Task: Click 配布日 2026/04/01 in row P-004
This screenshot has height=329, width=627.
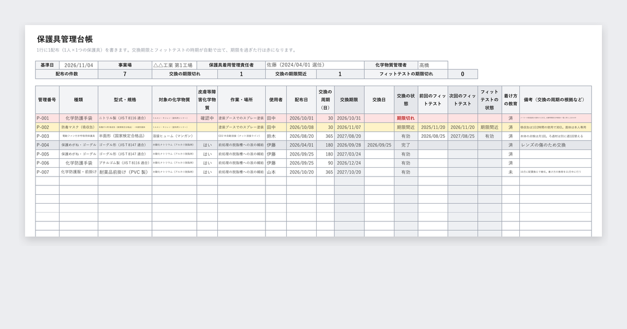Action: click(301, 145)
